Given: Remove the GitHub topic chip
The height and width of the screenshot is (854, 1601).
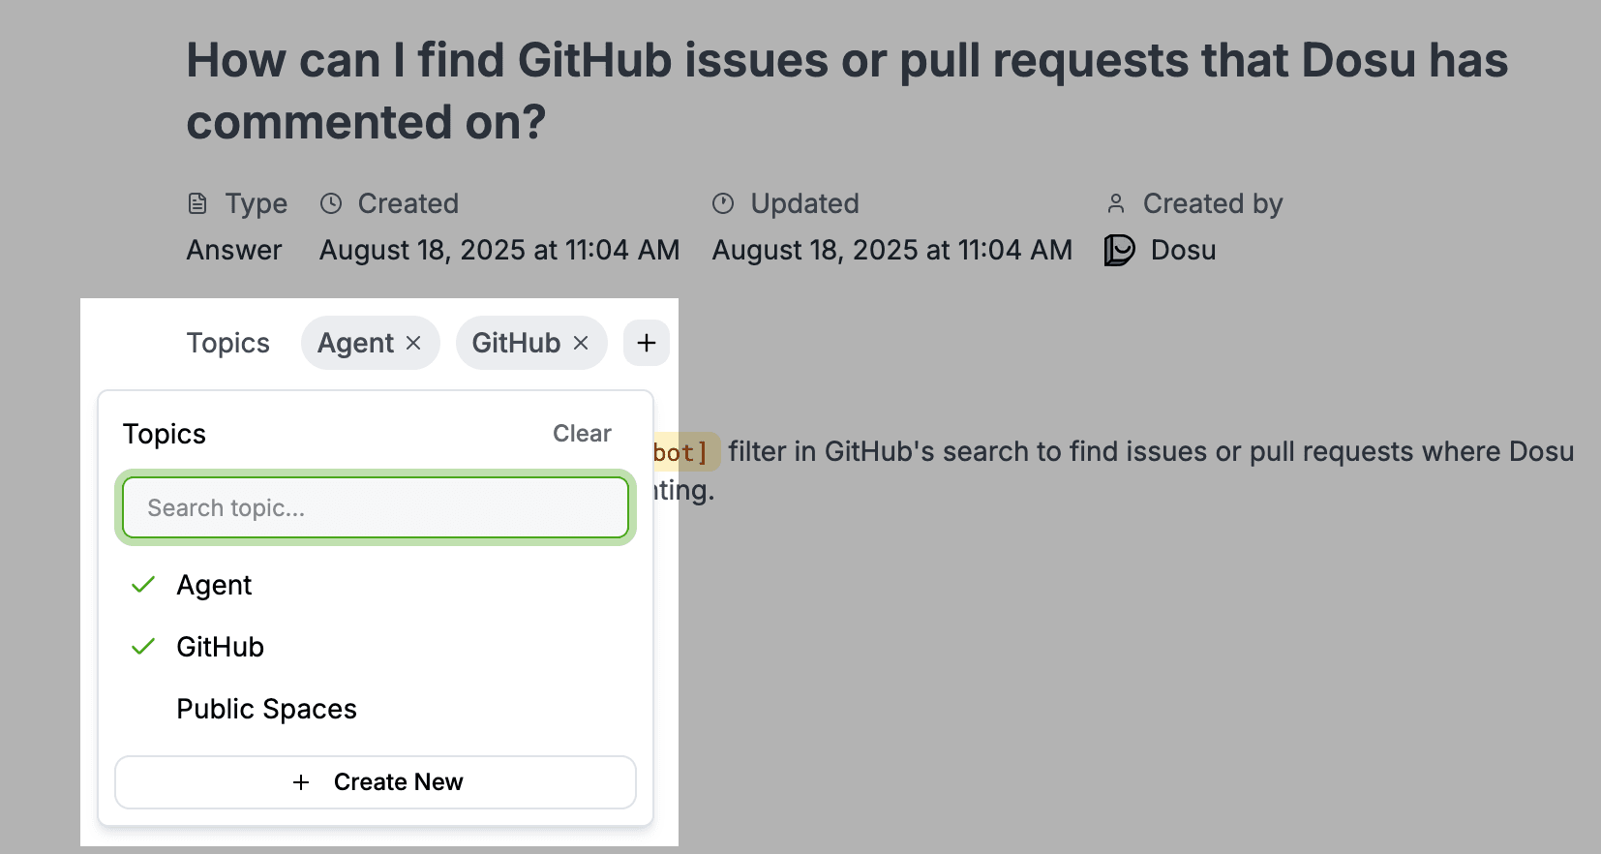Looking at the screenshot, I should pos(581,343).
